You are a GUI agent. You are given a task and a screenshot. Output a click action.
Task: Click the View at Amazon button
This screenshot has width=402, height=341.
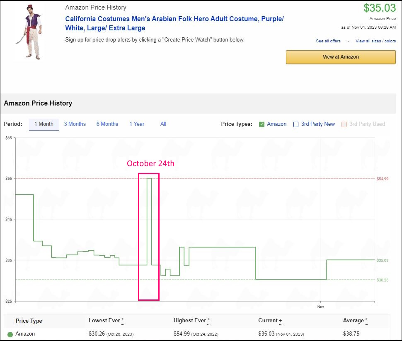point(341,57)
